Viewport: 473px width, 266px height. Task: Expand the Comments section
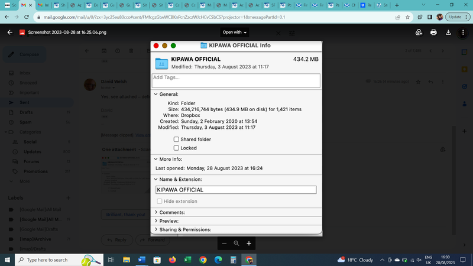[155, 212]
